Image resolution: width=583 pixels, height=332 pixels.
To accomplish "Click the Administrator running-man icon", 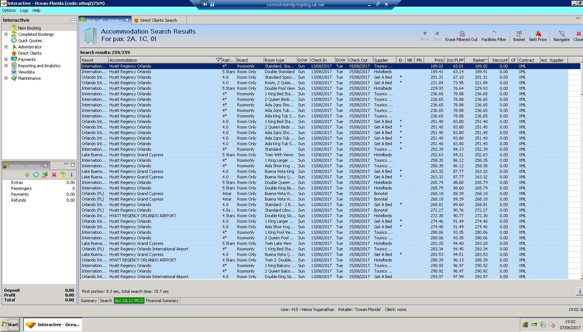I will (14, 47).
